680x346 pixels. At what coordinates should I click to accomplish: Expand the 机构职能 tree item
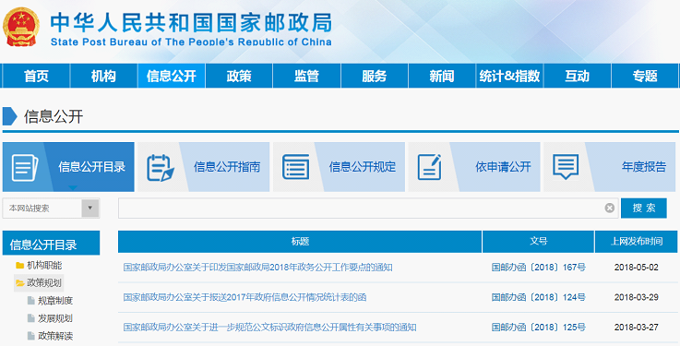[39, 266]
